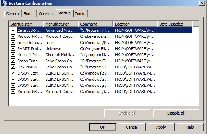The width and height of the screenshot is (207, 134).
Task: Toggle the Epson Print startup checkbox
Action: pos(13,61)
